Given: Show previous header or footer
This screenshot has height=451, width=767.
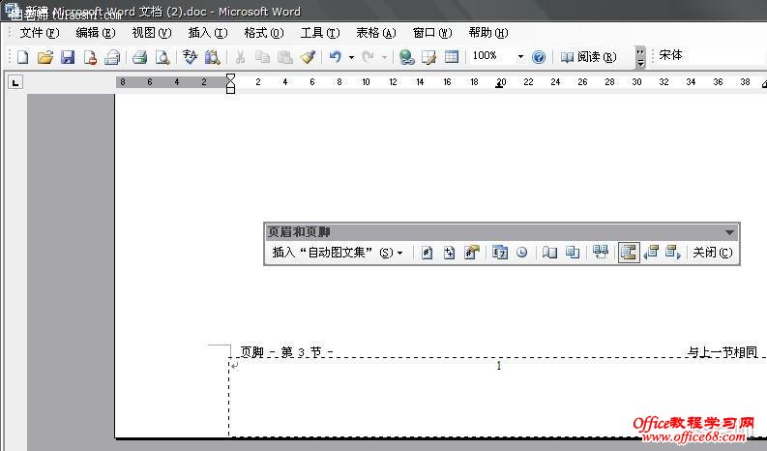Looking at the screenshot, I should (651, 253).
